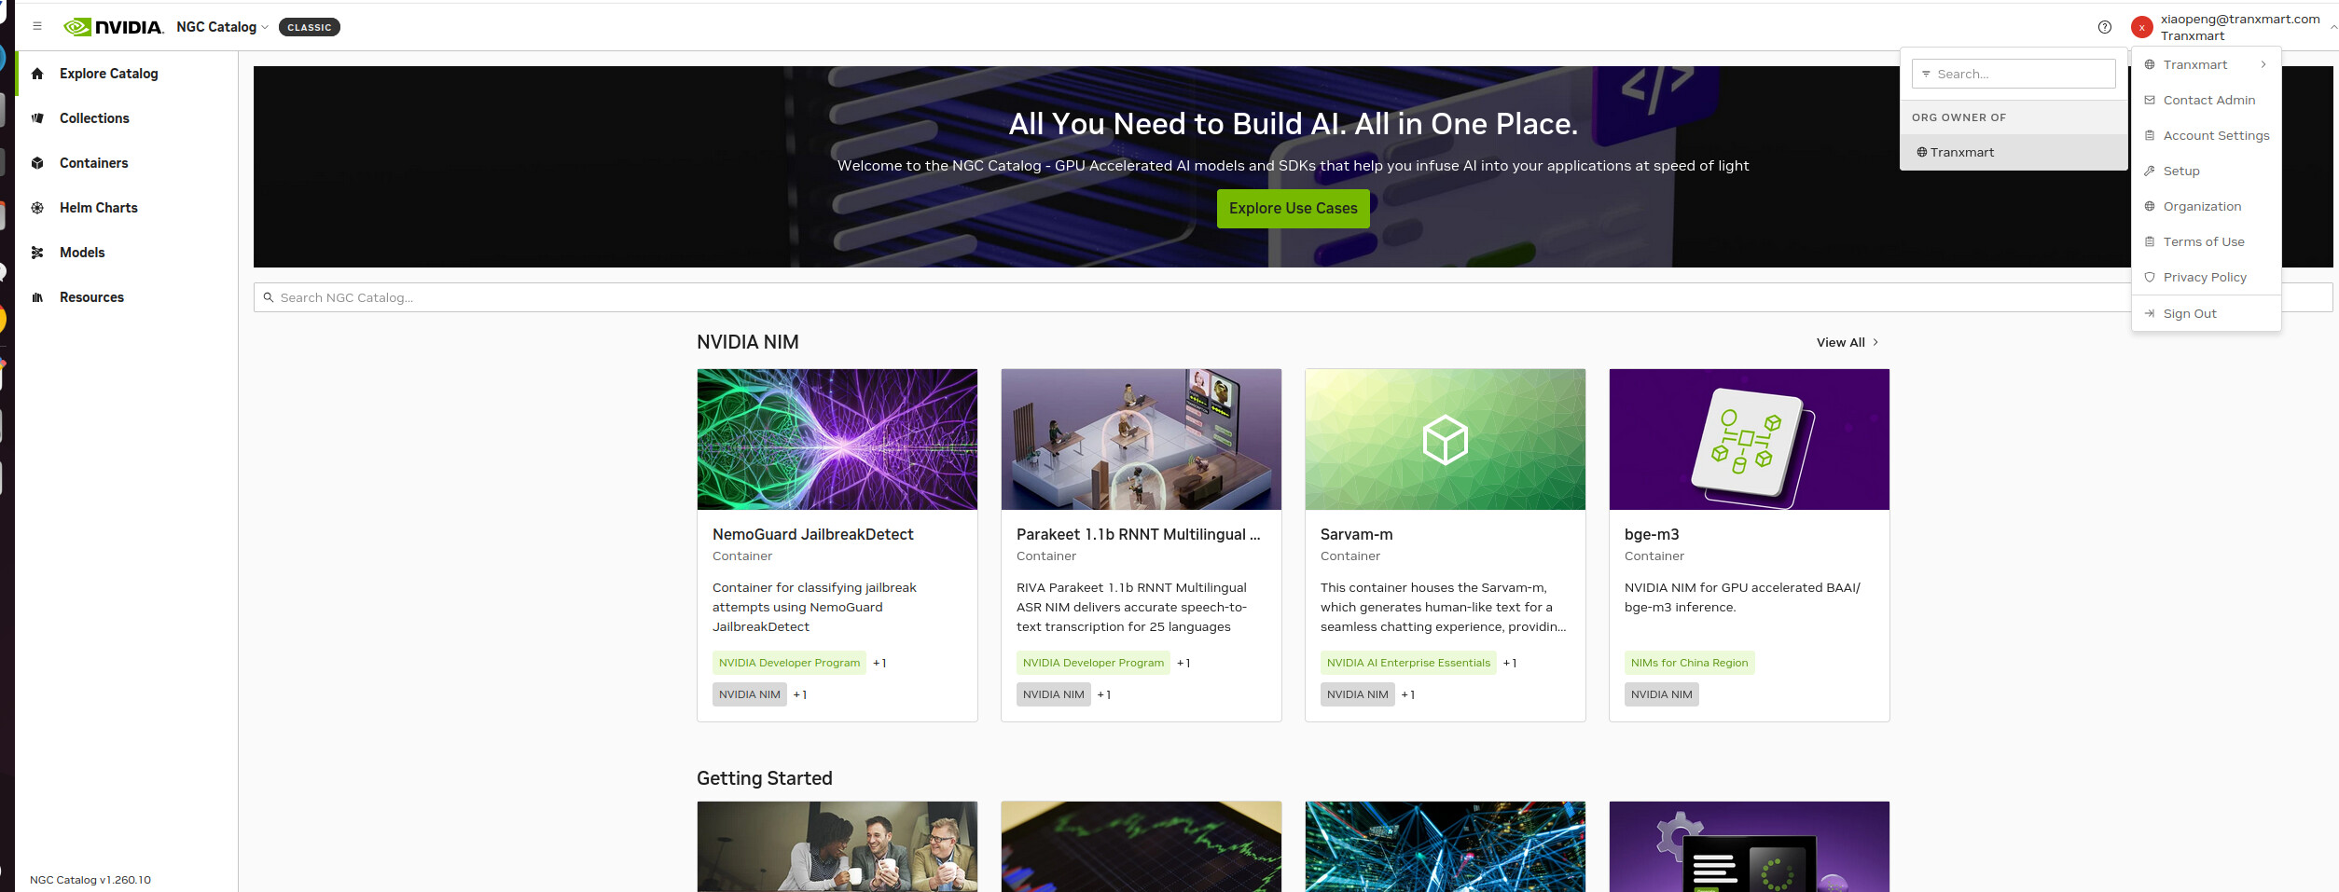Click NVIDIA NIM tag on Sarvam-m card
This screenshot has height=892, width=2339.
coord(1357,694)
